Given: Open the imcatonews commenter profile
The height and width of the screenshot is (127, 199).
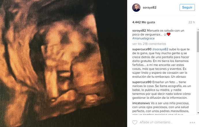Looking at the screenshot, I should point(141,103).
